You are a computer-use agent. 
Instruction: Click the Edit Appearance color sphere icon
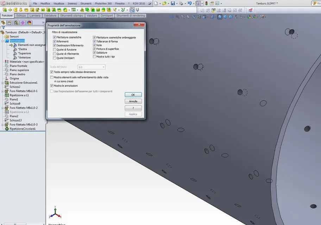pyautogui.click(x=249, y=17)
